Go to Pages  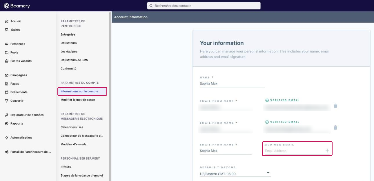(x=14, y=84)
